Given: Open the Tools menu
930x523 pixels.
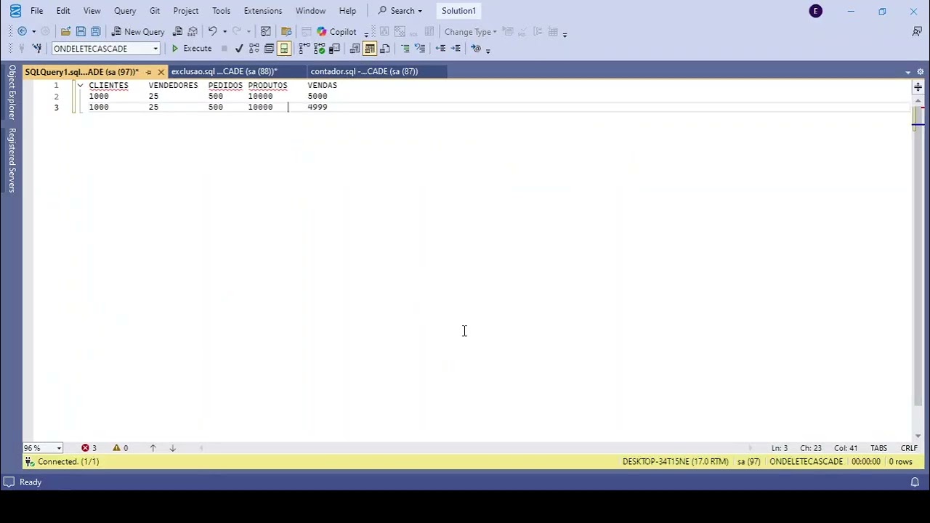Looking at the screenshot, I should click(221, 11).
